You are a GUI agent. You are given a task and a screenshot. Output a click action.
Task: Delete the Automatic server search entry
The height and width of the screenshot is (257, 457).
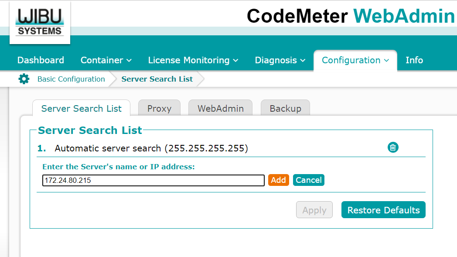393,147
